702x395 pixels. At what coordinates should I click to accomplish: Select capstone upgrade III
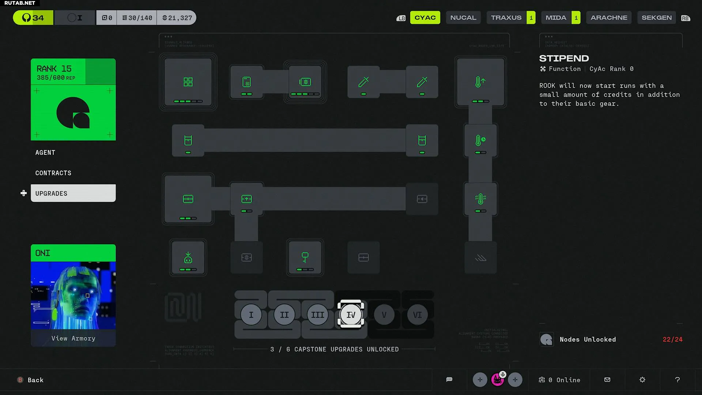pyautogui.click(x=317, y=315)
